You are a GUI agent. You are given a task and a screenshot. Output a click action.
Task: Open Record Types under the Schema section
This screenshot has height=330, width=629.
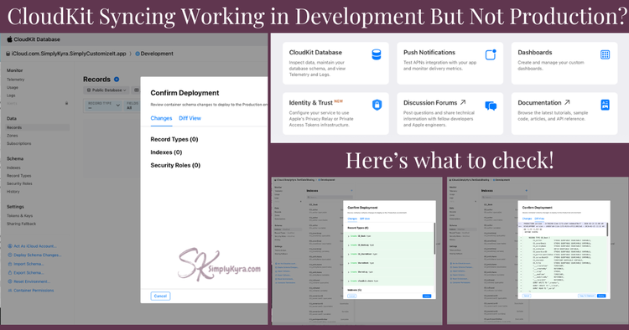pyautogui.click(x=18, y=176)
